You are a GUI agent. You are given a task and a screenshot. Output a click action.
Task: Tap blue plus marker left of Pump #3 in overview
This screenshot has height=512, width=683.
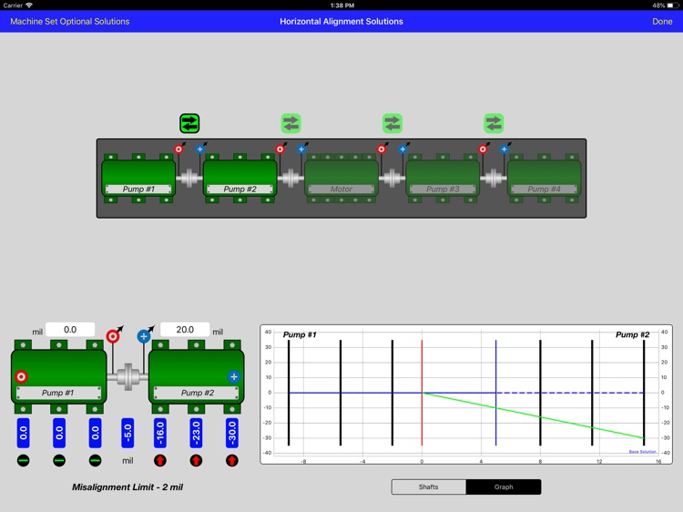(x=403, y=149)
